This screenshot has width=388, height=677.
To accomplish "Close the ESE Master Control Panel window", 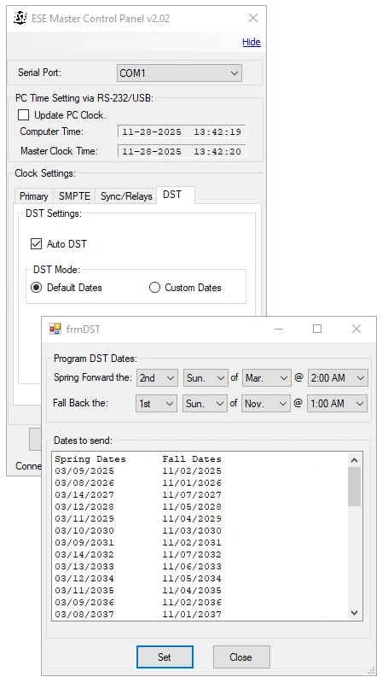I will [253, 18].
